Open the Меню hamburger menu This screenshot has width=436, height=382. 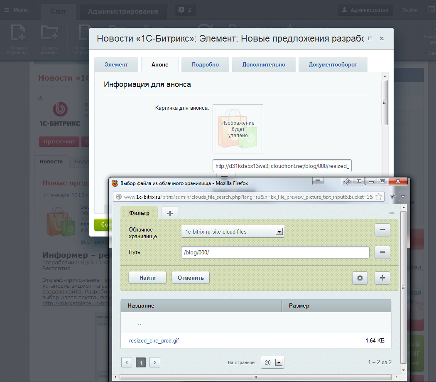tap(16, 10)
